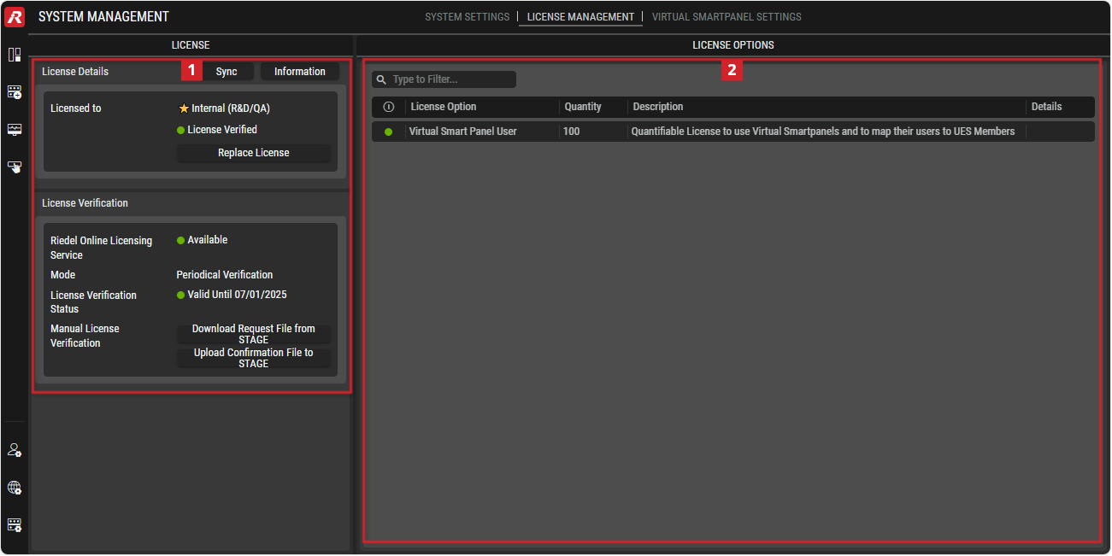The height and width of the screenshot is (556, 1112).
Task: Open the dashboard layout sidebar icon
Action: click(15, 55)
